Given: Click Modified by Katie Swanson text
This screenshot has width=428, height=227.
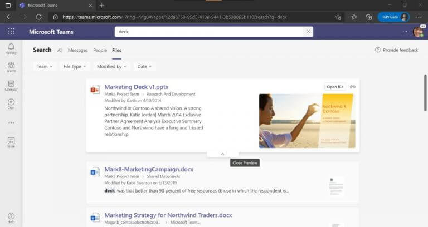Looking at the screenshot, I should (x=140, y=182).
